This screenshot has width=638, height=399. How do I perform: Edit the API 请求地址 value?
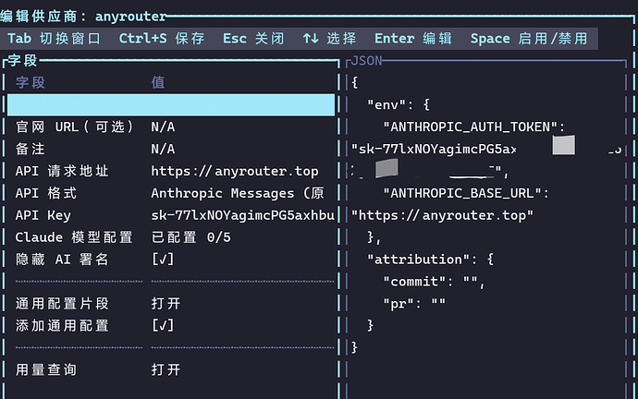pos(235,171)
